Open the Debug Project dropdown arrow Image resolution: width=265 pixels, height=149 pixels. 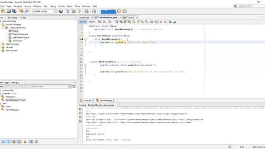pos(90,11)
